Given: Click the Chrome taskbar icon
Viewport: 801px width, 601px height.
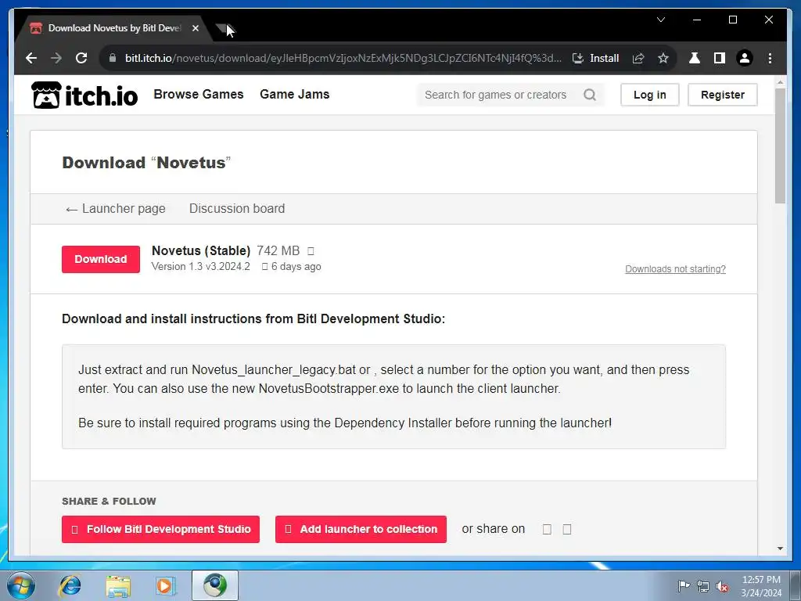Looking at the screenshot, I should click(214, 585).
